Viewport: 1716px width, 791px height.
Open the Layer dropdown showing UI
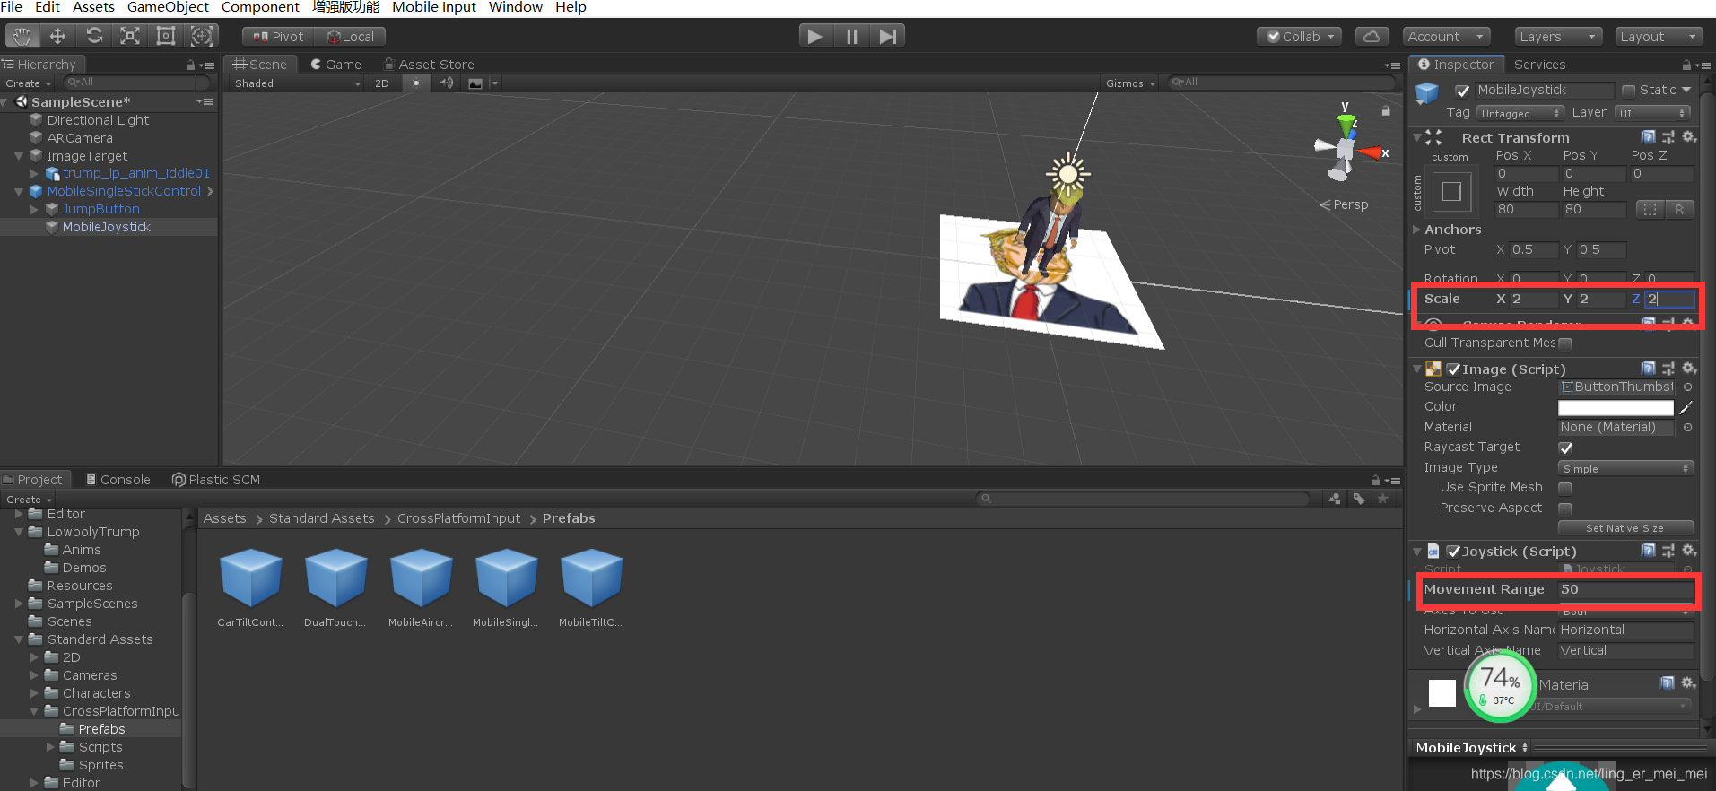coord(1653,113)
